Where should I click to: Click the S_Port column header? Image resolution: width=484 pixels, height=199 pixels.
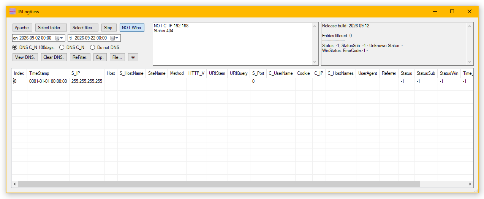[x=258, y=73]
